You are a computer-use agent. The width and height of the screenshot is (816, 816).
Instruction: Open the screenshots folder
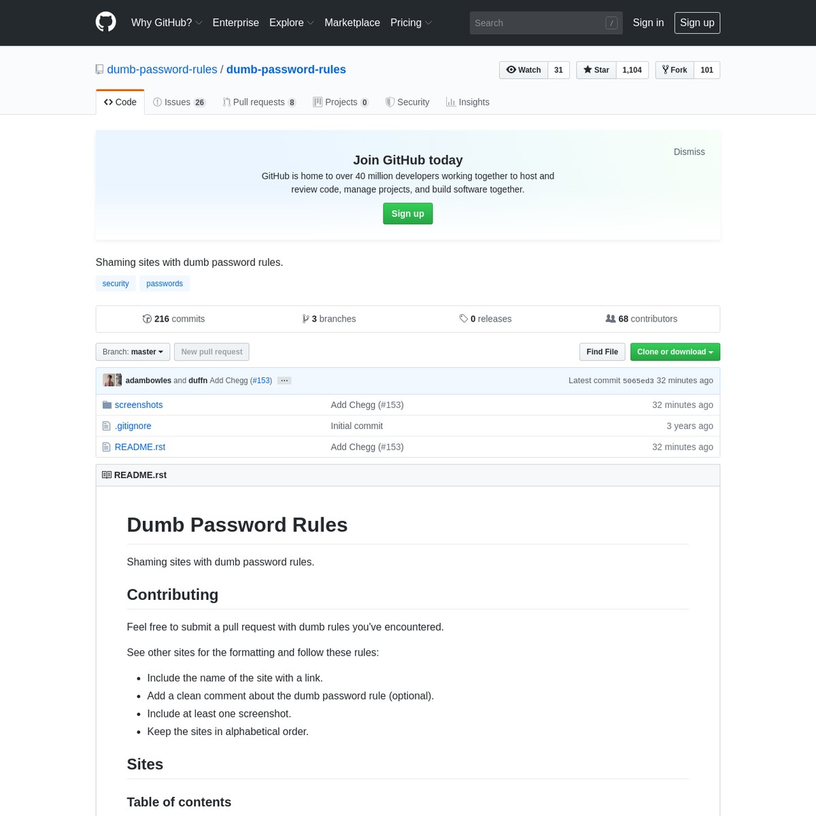click(139, 405)
